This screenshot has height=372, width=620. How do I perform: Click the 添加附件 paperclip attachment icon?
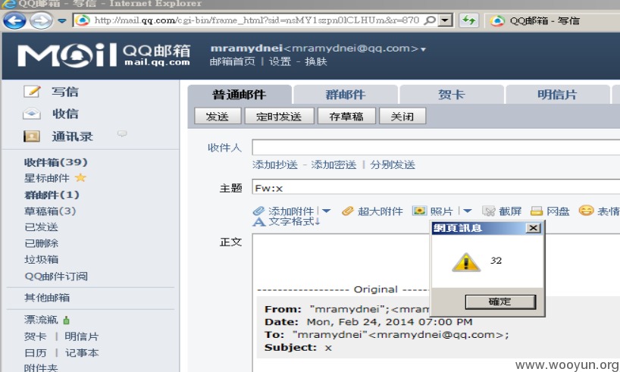258,211
